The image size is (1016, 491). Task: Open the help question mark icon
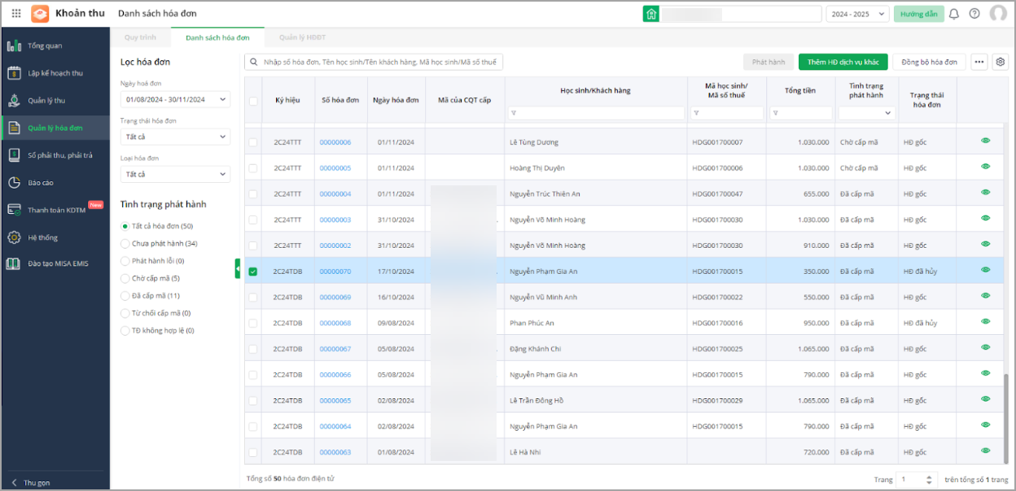(974, 14)
